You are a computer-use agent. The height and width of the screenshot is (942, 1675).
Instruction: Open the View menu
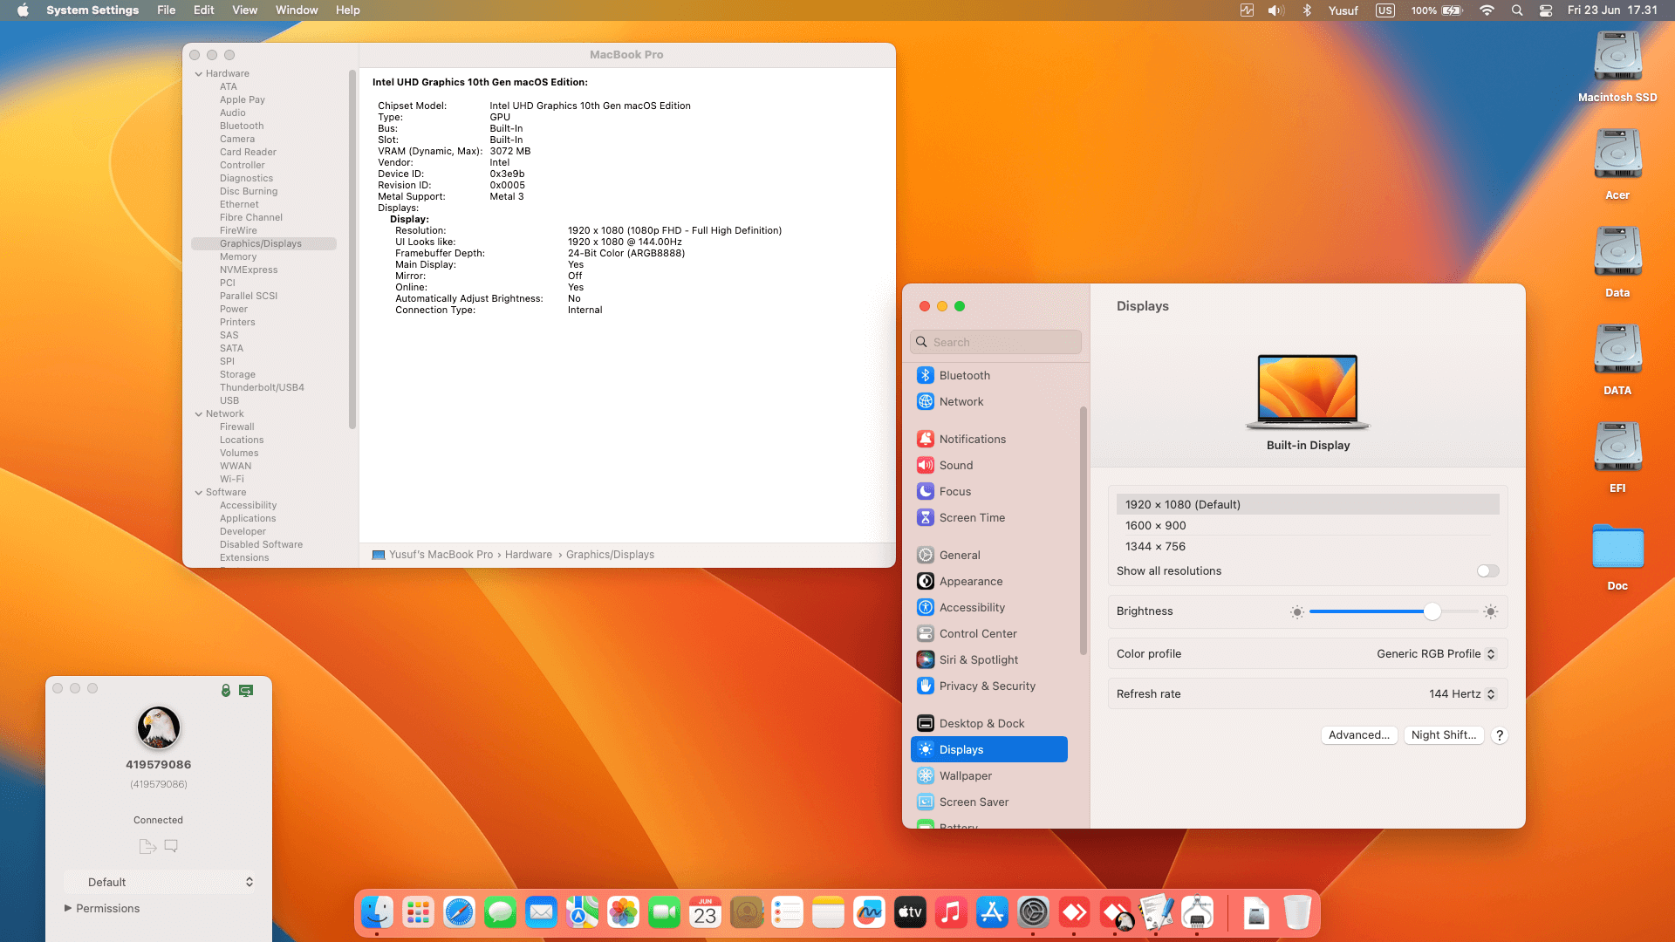[244, 10]
